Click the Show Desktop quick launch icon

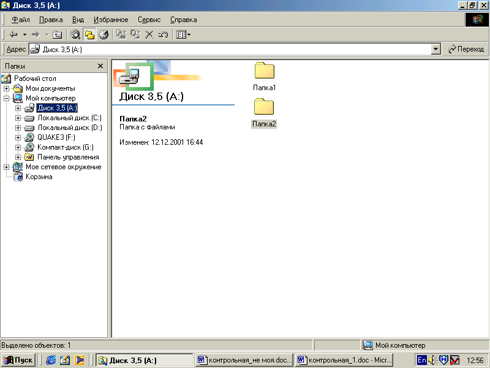(x=65, y=360)
